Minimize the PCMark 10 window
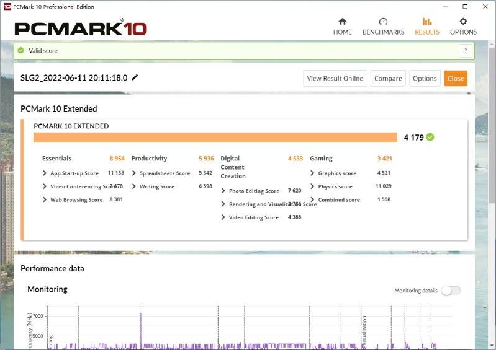The height and width of the screenshot is (350, 496). [445, 7]
